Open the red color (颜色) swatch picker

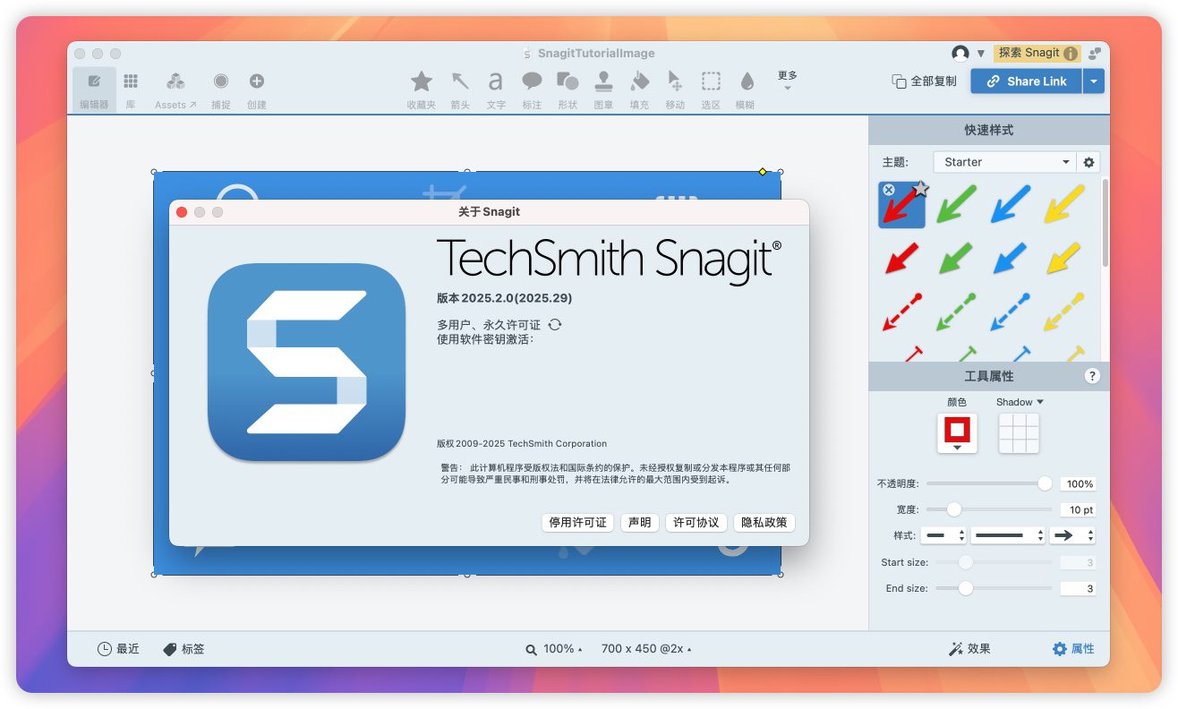coord(957,432)
